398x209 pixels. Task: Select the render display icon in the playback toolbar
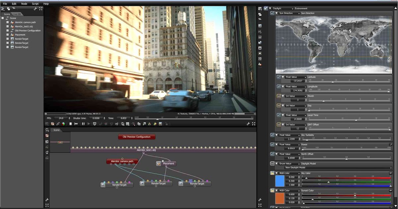(x=95, y=124)
